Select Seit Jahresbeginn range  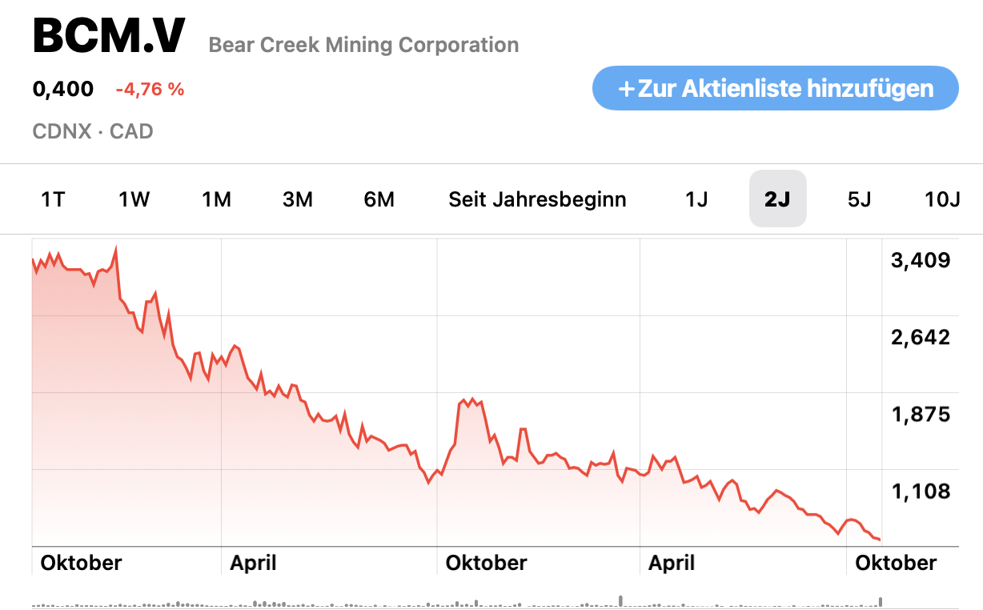coord(537,199)
